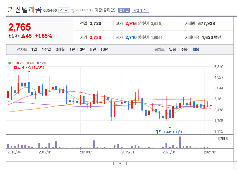Click the red 20 moving average legend
The image size is (237, 170).
[20, 63]
